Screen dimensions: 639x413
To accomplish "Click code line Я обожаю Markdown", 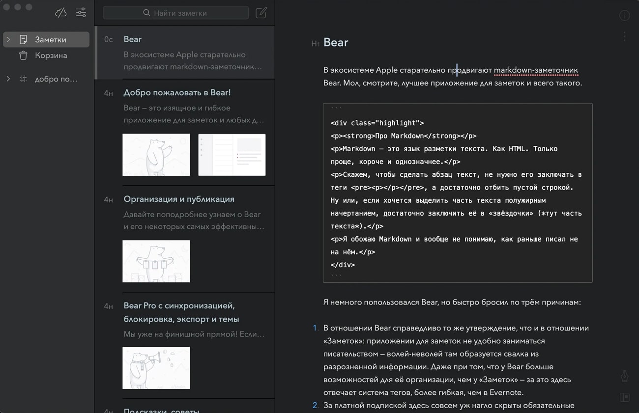I will click(x=454, y=239).
